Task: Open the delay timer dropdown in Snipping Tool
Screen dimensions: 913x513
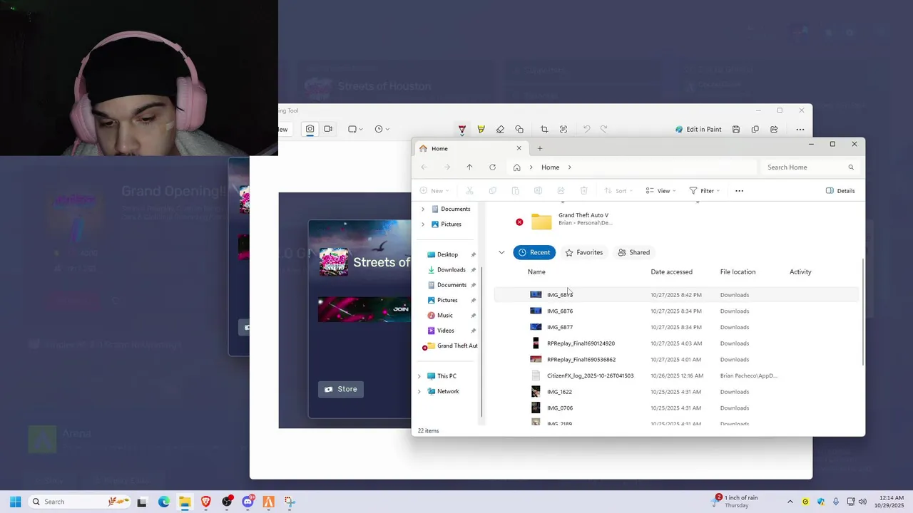Action: [x=382, y=129]
